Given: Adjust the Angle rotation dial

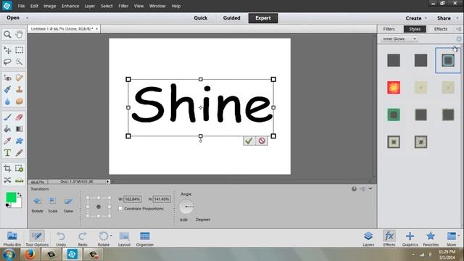Looking at the screenshot, I should tap(186, 206).
